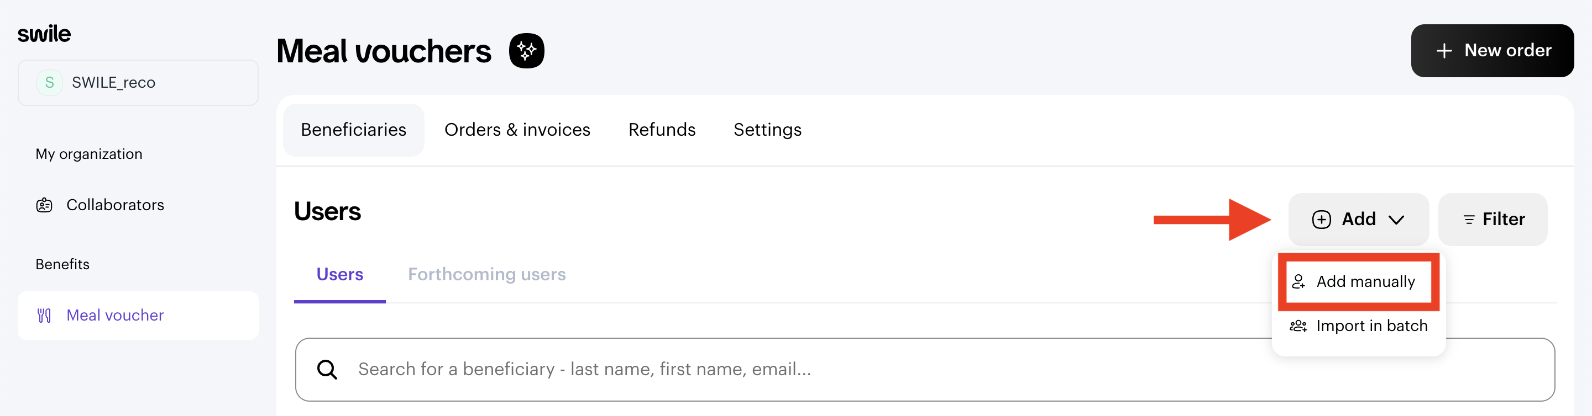Viewport: 1592px width, 416px height.
Task: Go to the Settings tab
Action: click(767, 130)
